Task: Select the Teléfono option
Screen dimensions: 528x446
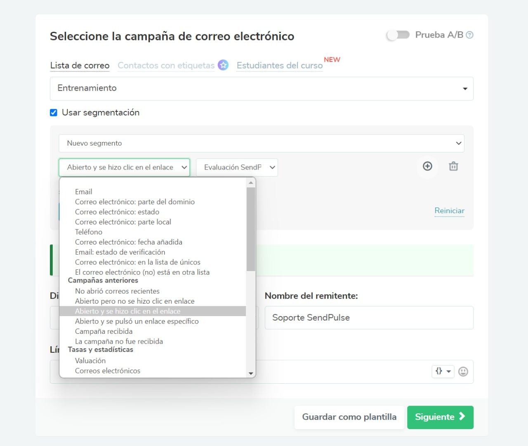Action: coord(153,232)
